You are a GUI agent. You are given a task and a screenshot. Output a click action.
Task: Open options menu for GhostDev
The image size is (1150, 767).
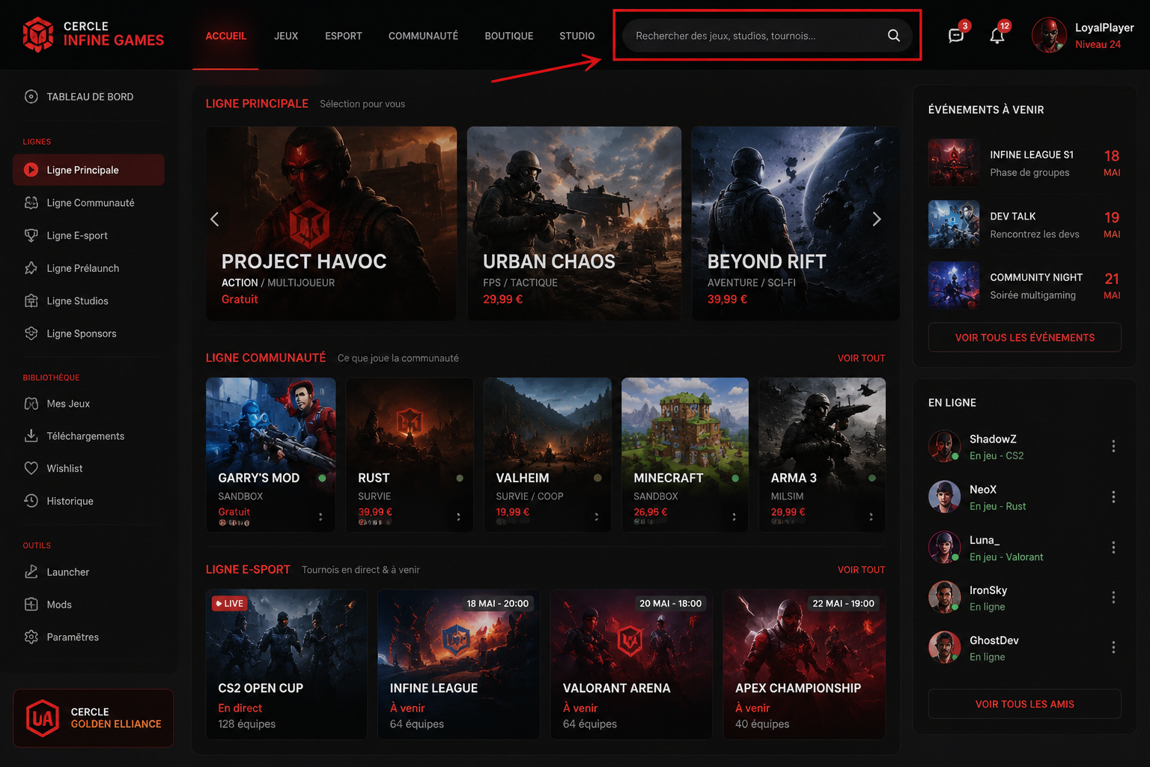tap(1113, 647)
